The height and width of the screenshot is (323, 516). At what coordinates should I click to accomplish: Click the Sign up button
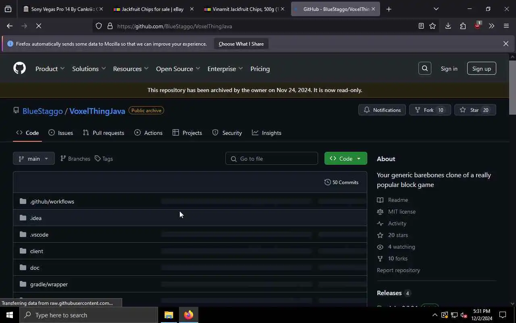coord(482,69)
